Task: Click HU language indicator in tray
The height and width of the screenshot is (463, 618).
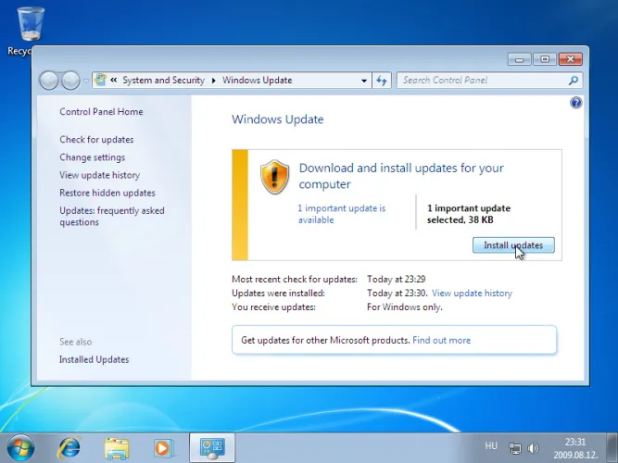Action: point(491,445)
